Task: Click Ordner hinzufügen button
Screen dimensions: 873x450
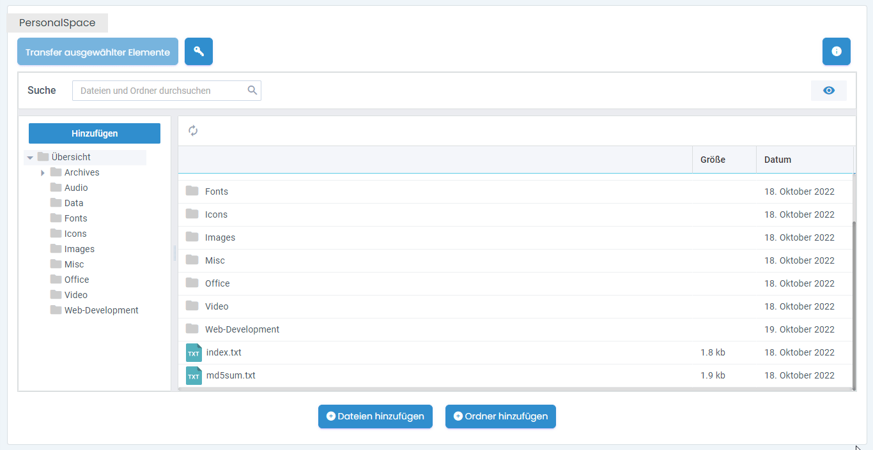Action: tap(500, 416)
